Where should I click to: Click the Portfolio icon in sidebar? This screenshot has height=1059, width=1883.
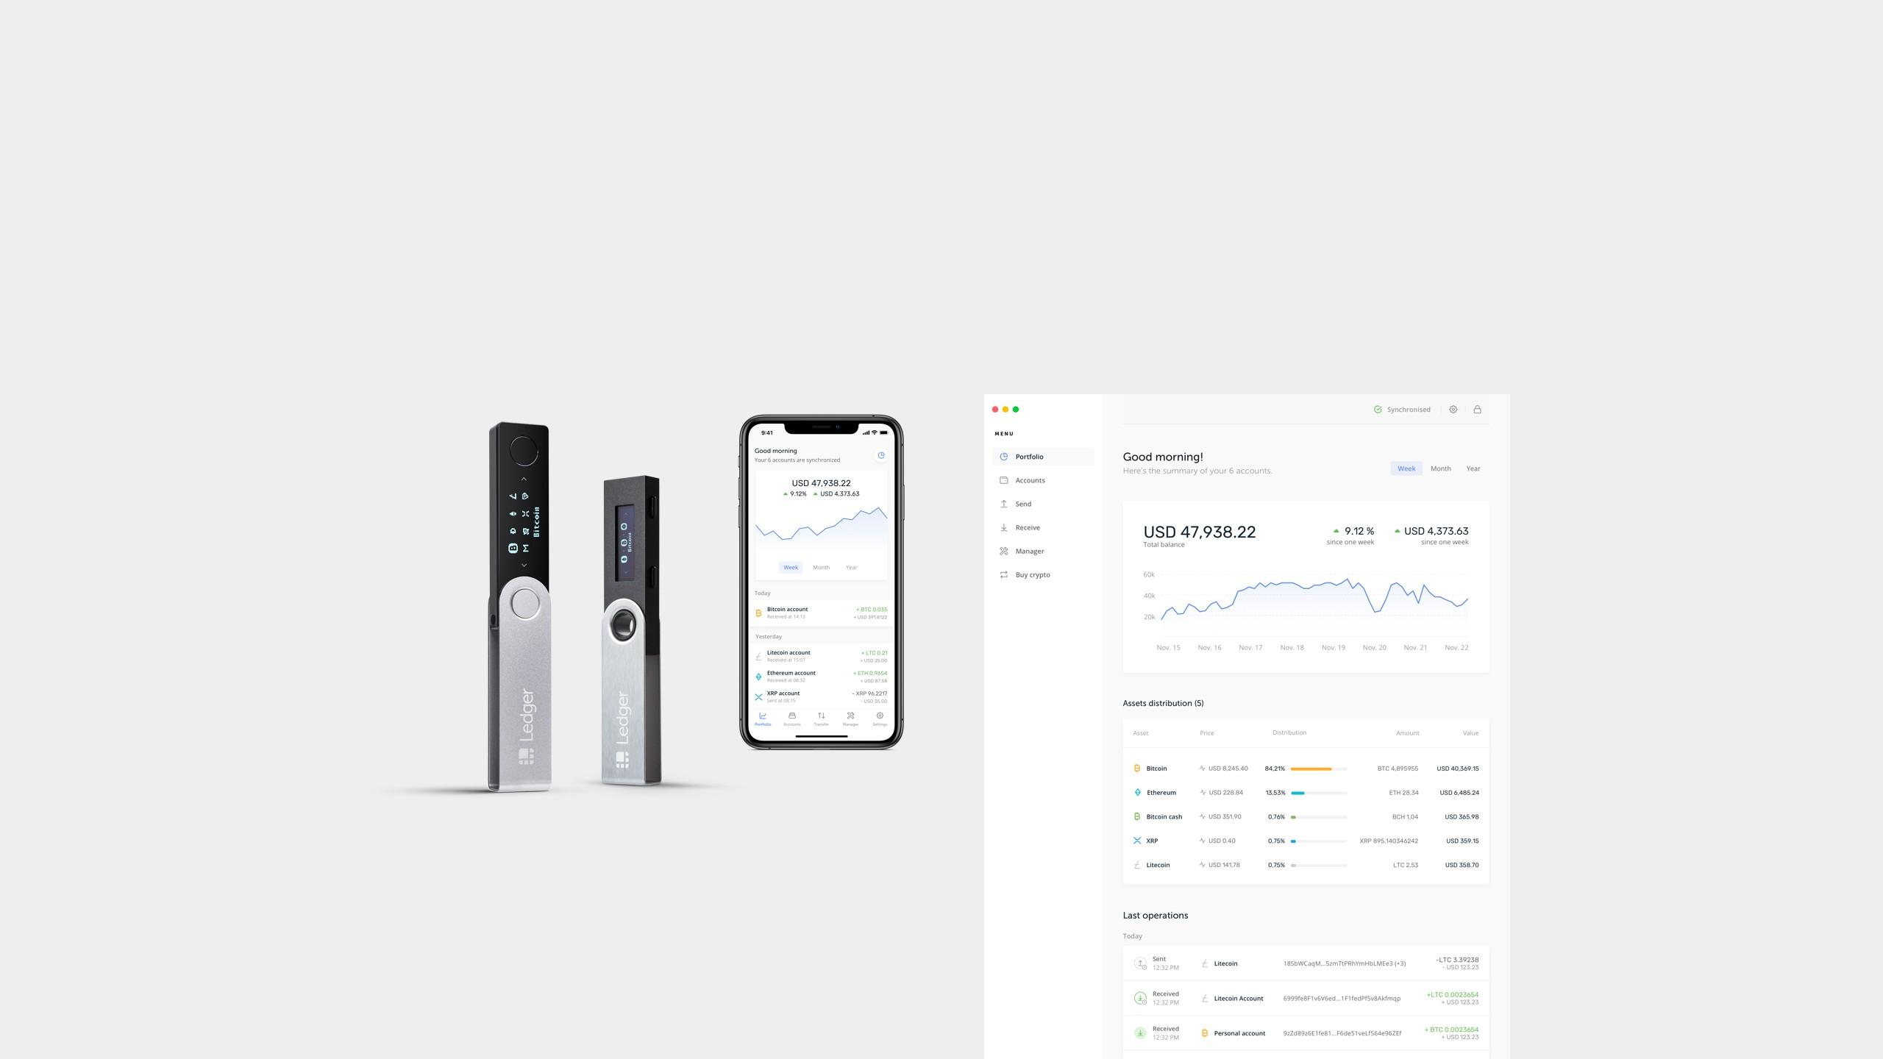click(x=1005, y=457)
